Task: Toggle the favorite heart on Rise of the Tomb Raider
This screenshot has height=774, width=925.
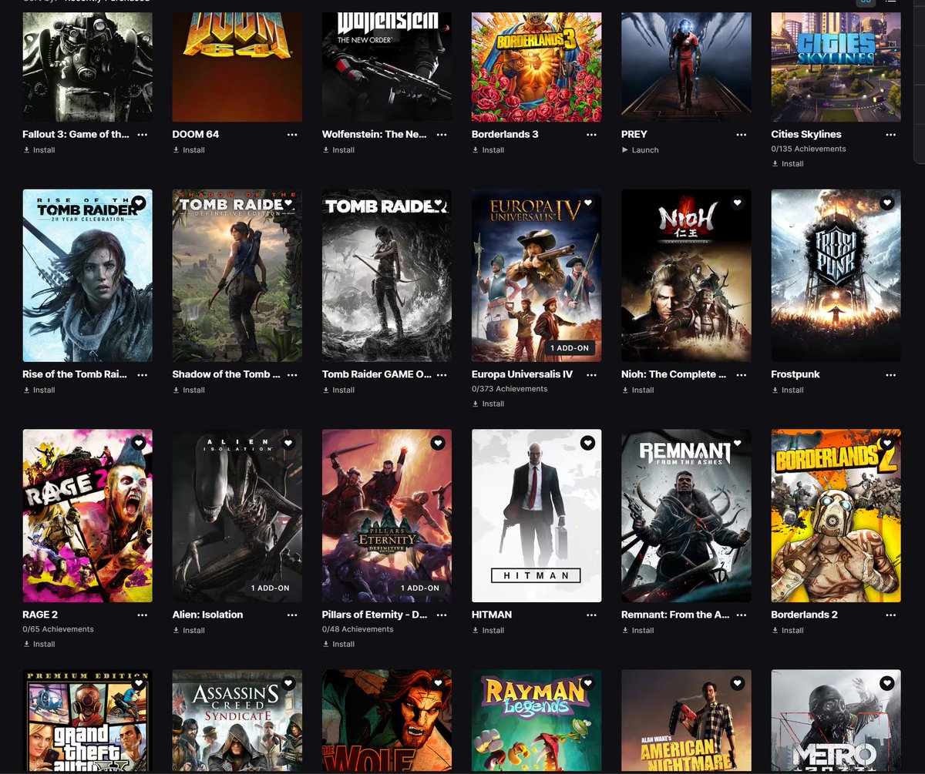Action: click(x=139, y=203)
